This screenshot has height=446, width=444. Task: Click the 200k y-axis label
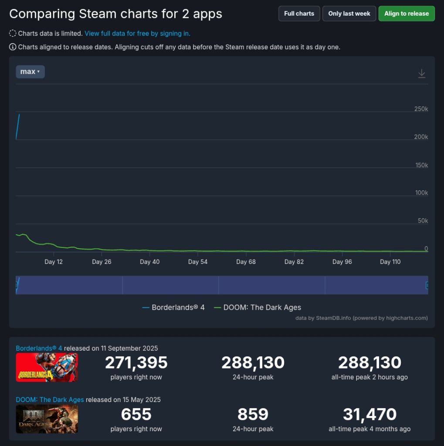(421, 137)
